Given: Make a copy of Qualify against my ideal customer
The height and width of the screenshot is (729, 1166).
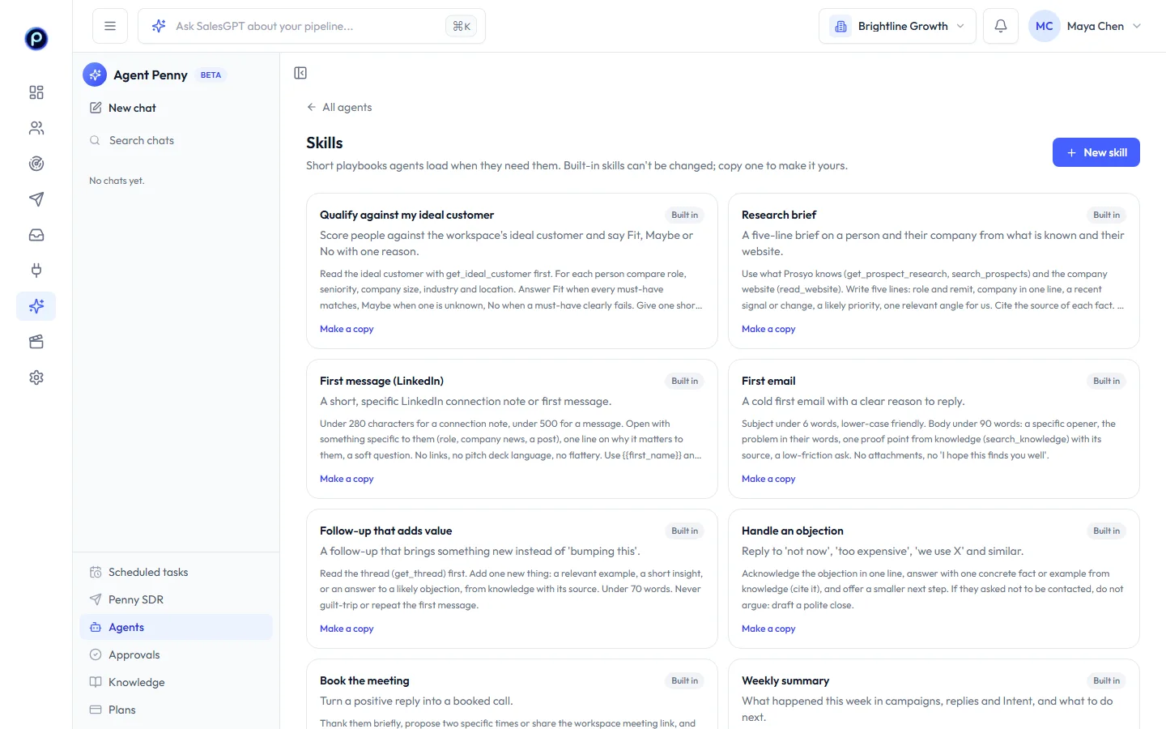Looking at the screenshot, I should [x=347, y=329].
